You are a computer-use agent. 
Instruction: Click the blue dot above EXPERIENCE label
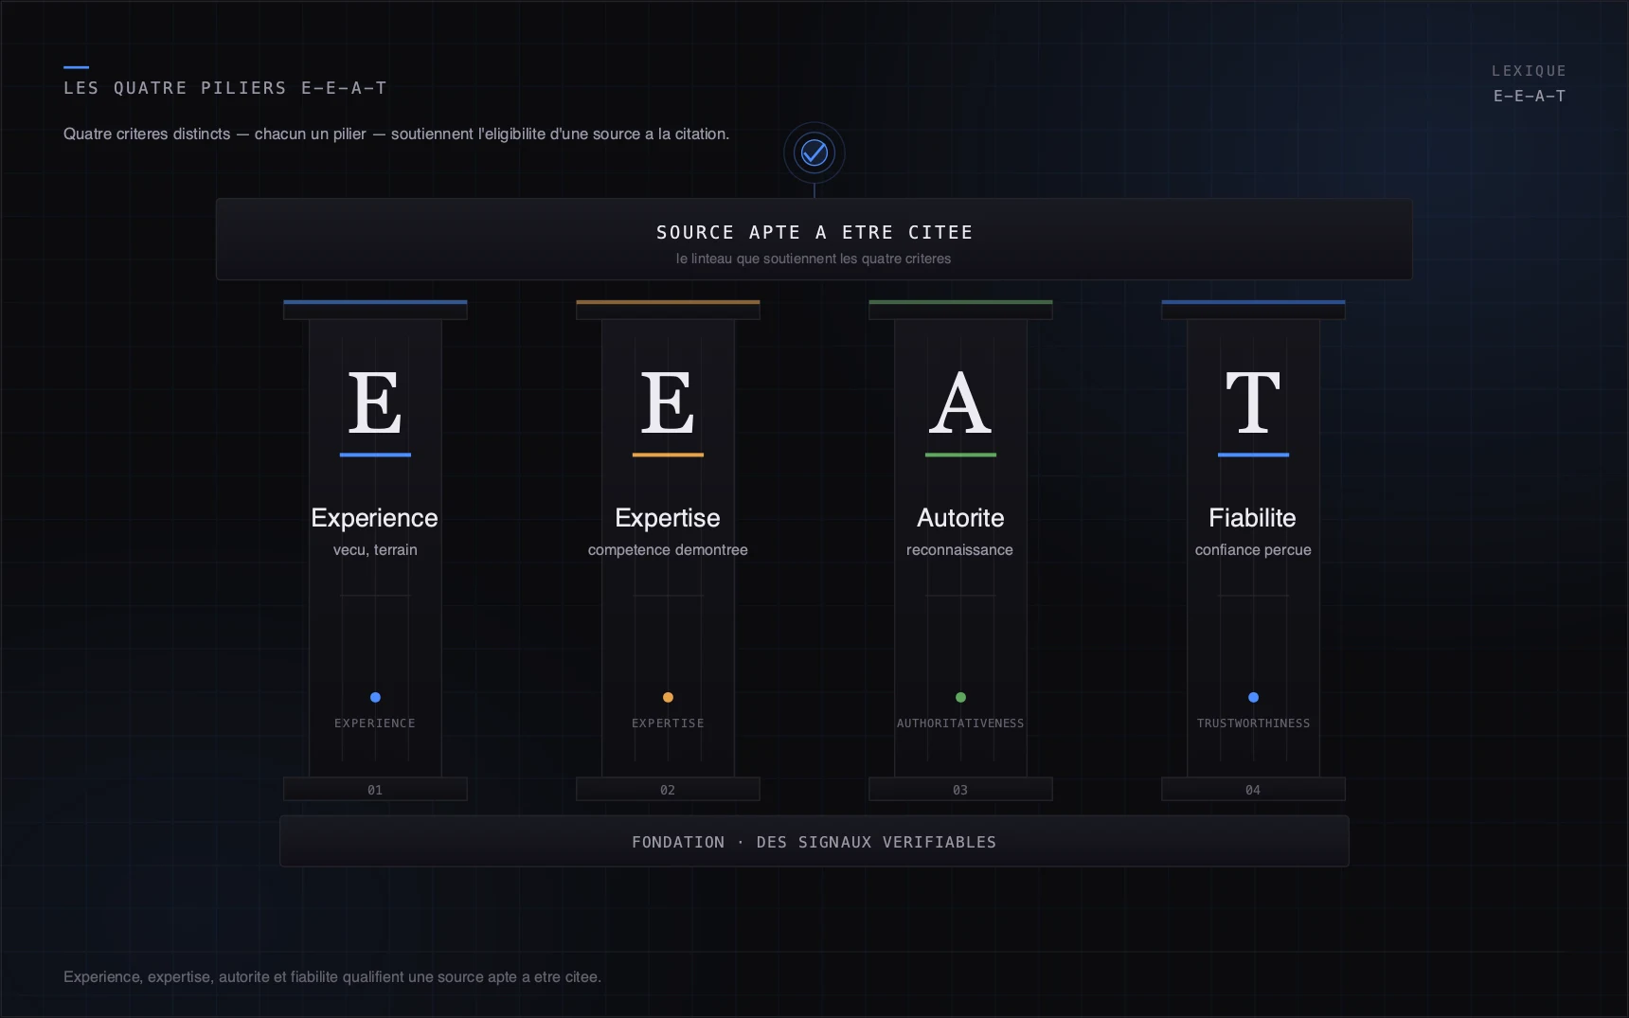[x=375, y=697]
